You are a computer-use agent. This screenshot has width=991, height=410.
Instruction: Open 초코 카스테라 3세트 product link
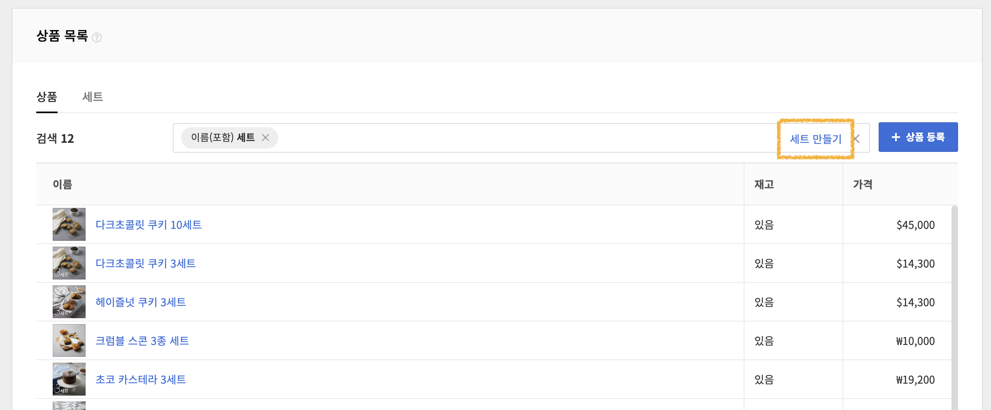[x=140, y=380]
